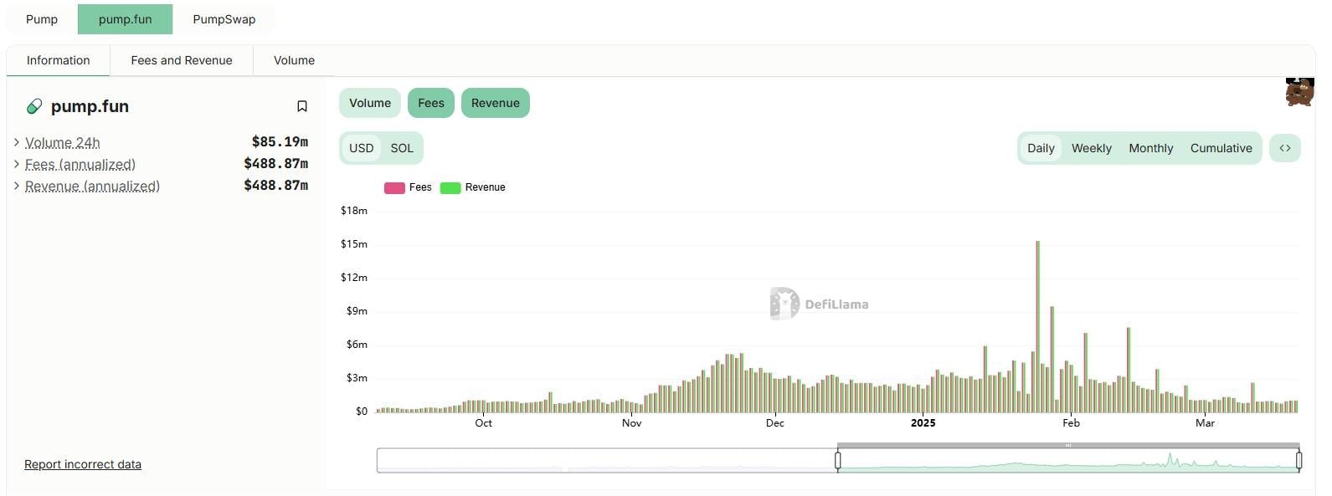1332x496 pixels.
Task: Switch to the Volume tab
Action: point(295,60)
